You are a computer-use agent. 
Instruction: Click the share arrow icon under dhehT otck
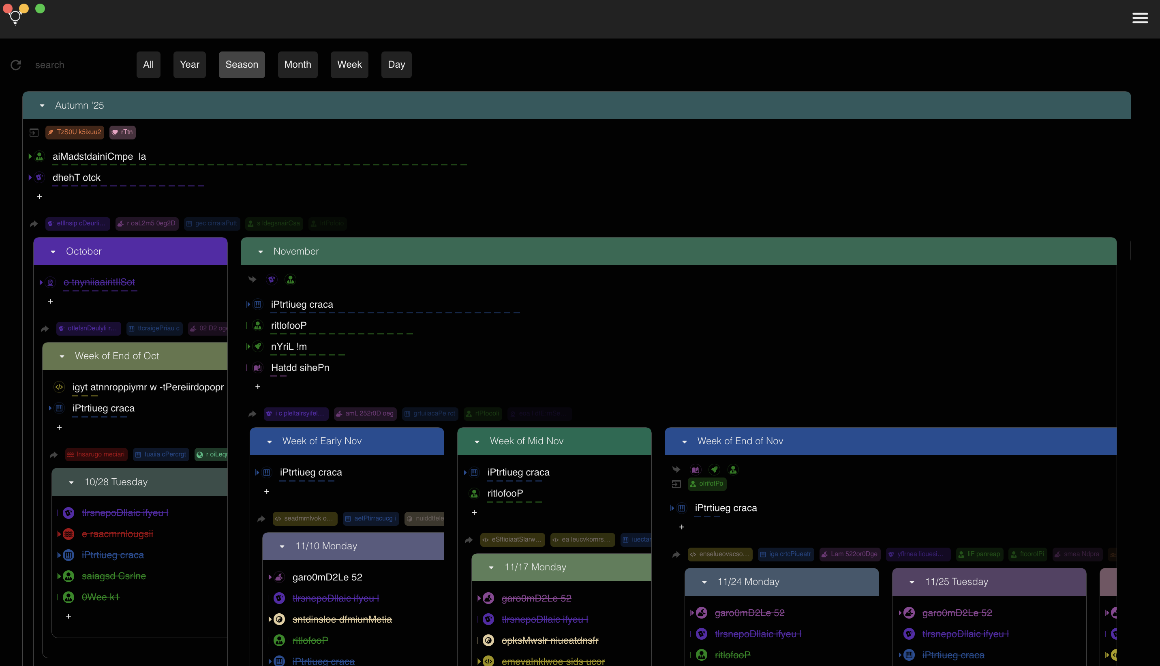(34, 224)
